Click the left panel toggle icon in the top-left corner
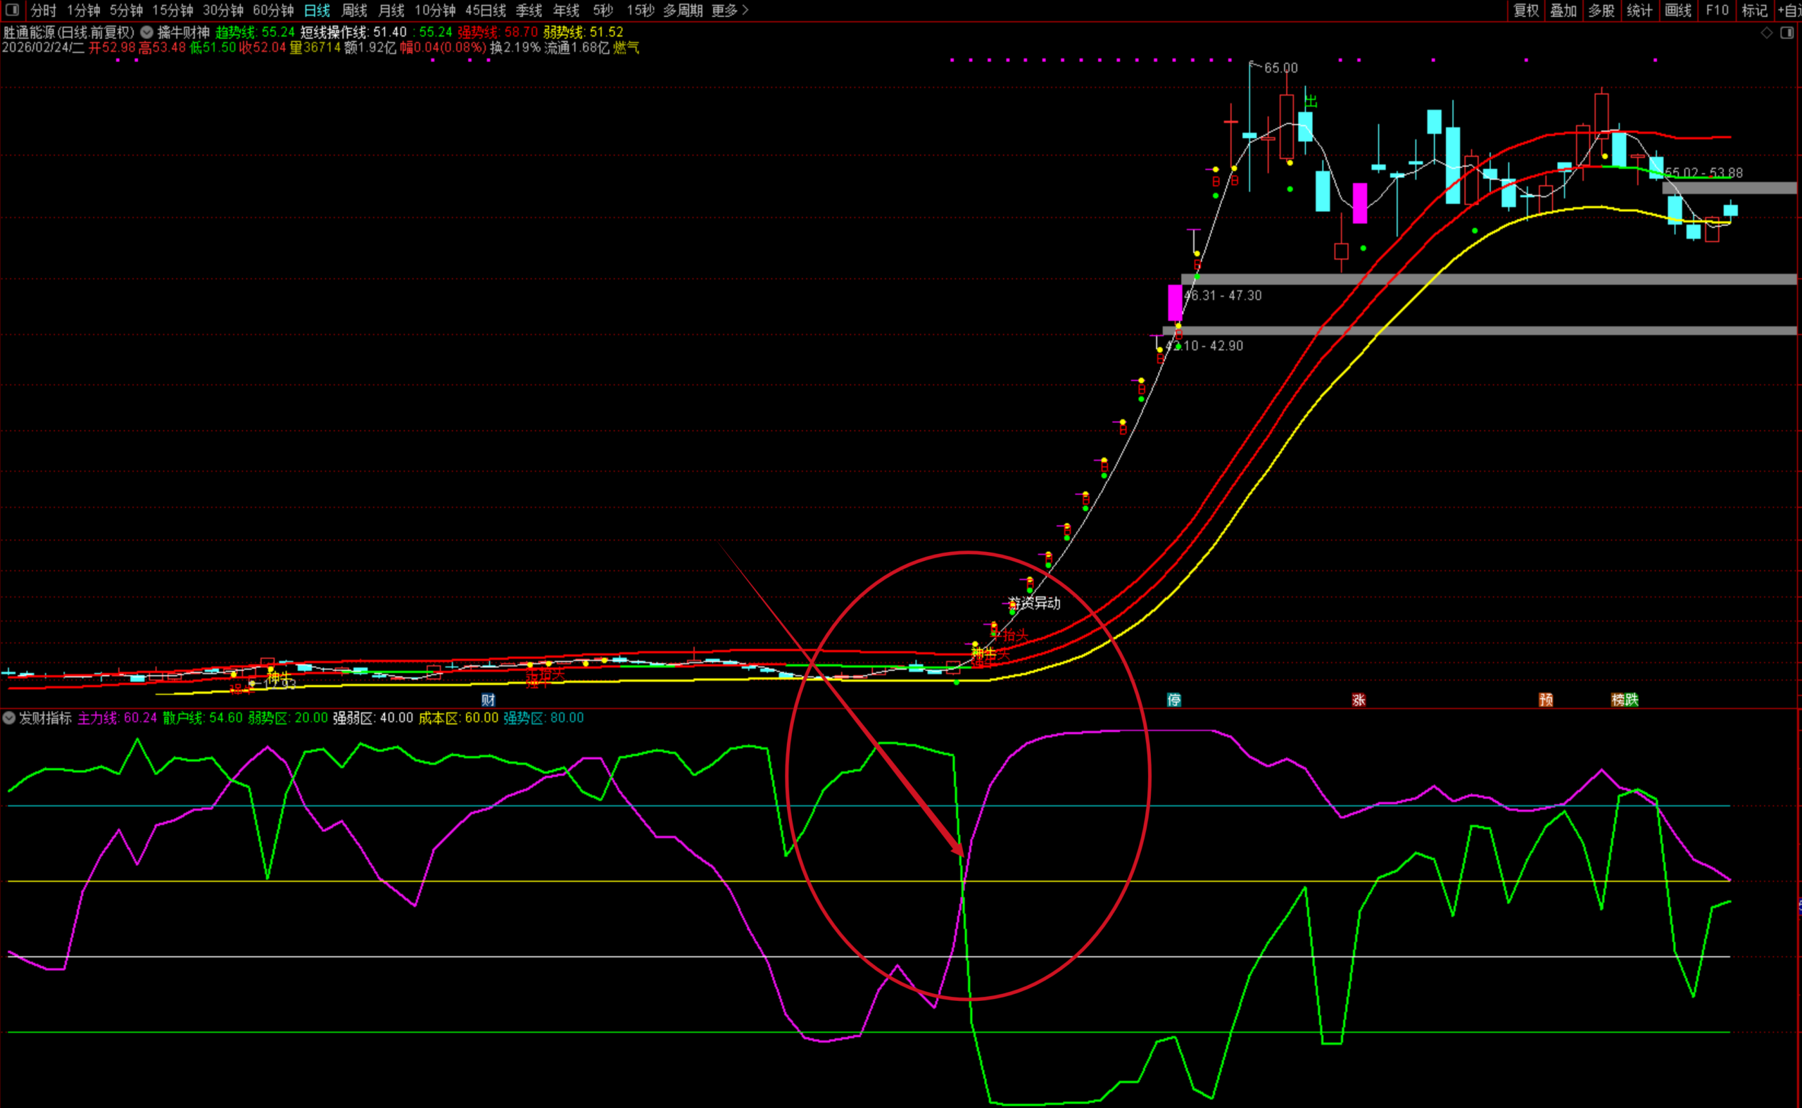1802x1108 pixels. pos(12,10)
